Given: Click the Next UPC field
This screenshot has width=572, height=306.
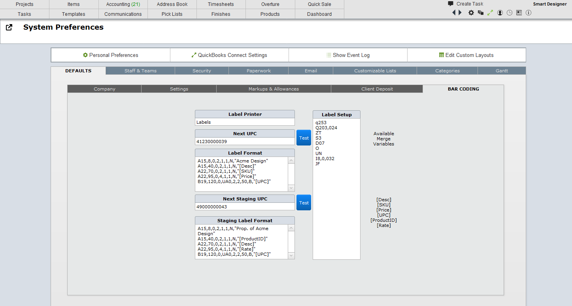Looking at the screenshot, I should [245, 142].
